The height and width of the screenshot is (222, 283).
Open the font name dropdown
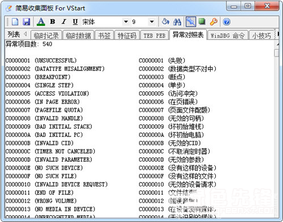point(126,22)
